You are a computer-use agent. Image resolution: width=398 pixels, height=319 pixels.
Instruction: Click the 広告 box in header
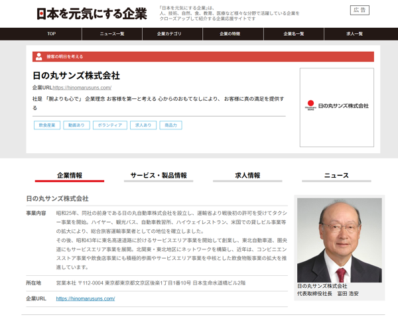click(360, 10)
